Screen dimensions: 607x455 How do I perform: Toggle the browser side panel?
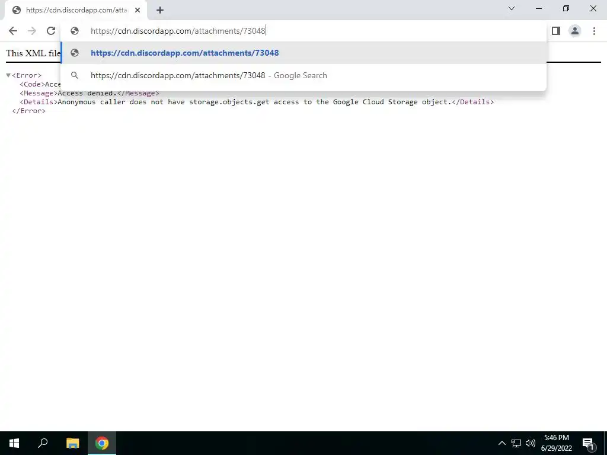[x=556, y=31]
